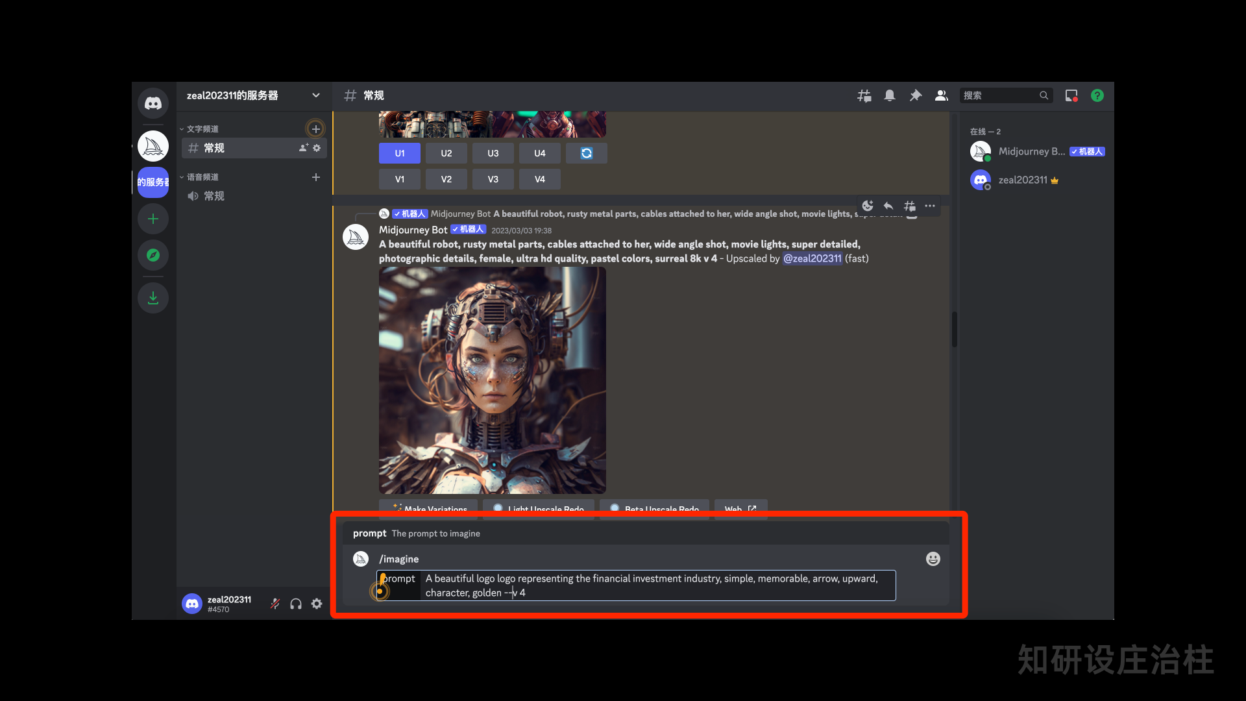The height and width of the screenshot is (701, 1246).
Task: Toggle microphone mute in user panel
Action: (x=275, y=604)
